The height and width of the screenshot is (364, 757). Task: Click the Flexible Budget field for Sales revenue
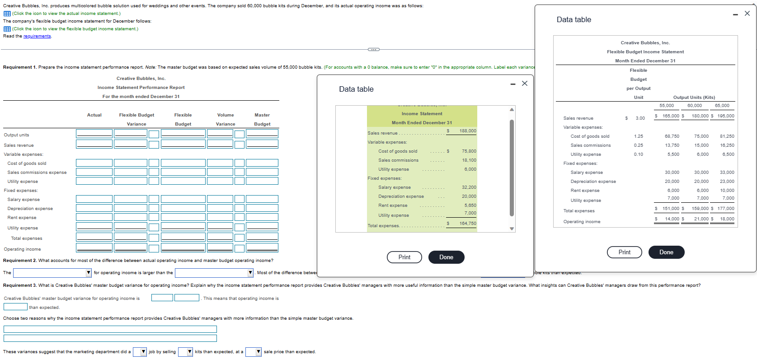click(x=183, y=144)
